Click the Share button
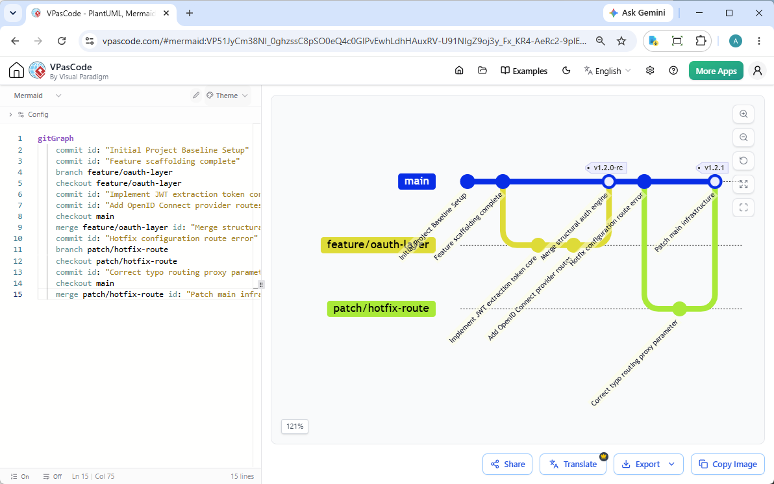 (x=507, y=465)
